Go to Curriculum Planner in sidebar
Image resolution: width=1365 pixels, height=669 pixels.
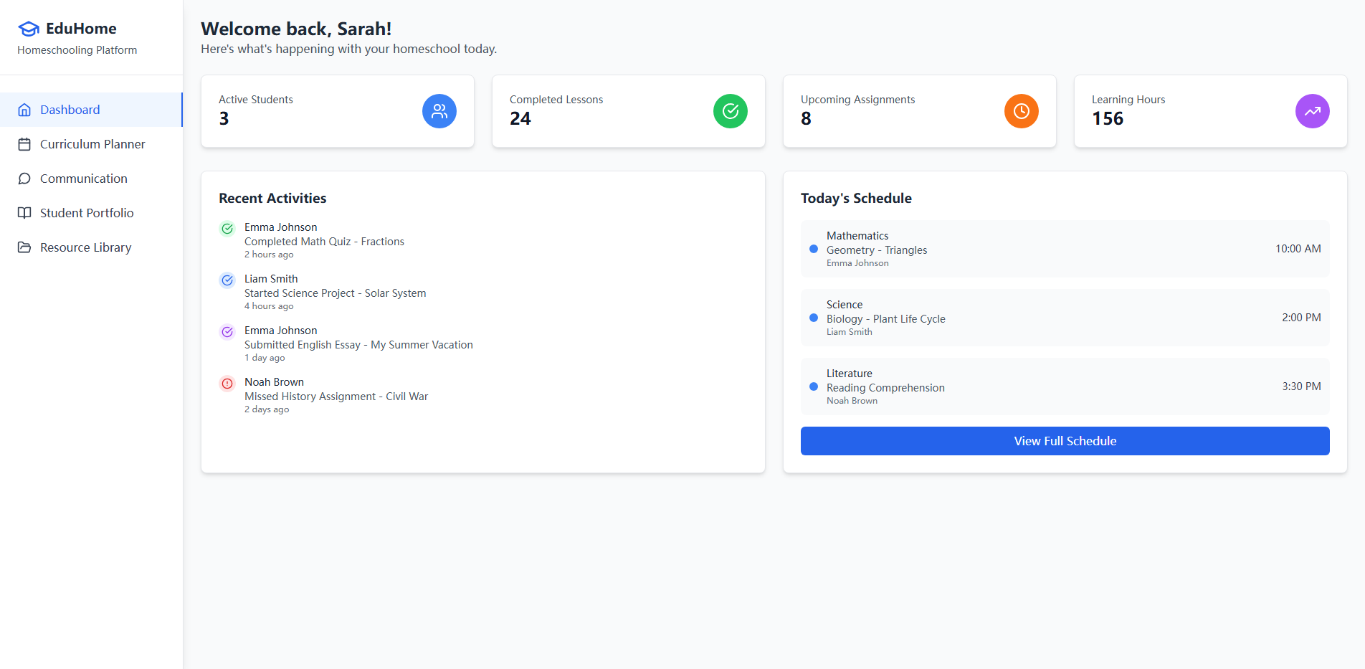pos(92,144)
